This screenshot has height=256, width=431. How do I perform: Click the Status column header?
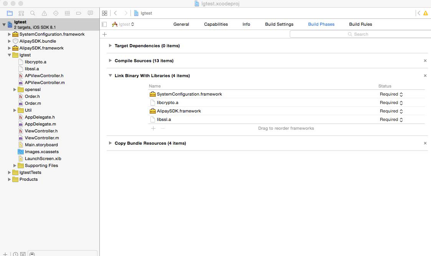pos(385,86)
